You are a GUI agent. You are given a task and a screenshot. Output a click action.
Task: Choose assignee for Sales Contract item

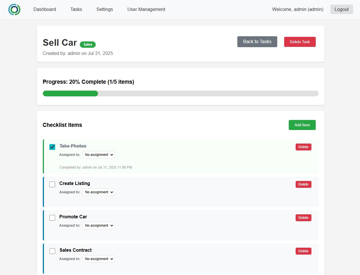pyautogui.click(x=98, y=259)
